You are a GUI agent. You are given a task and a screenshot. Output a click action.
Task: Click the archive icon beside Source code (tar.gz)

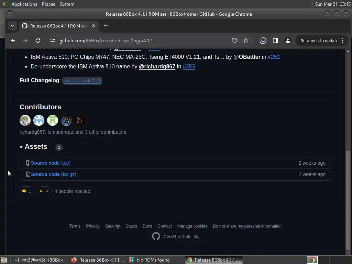click(28, 174)
